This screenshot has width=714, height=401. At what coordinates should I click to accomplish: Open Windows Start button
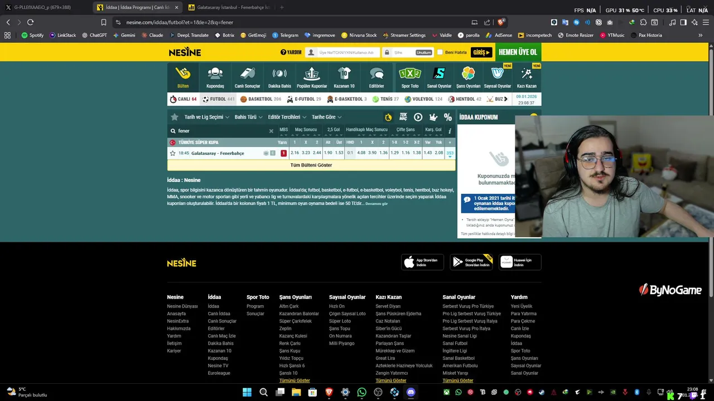pos(247,392)
